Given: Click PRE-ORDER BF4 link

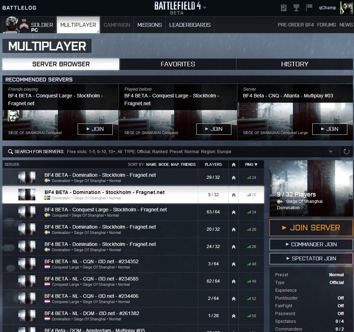Looking at the screenshot, I should point(295,25).
